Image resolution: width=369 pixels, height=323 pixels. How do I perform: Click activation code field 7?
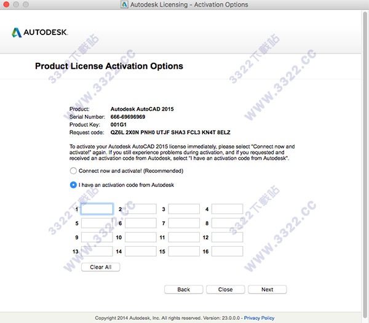coord(184,223)
